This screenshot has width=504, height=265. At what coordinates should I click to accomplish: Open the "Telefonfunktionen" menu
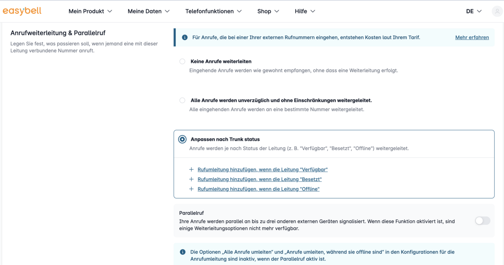pos(213,11)
